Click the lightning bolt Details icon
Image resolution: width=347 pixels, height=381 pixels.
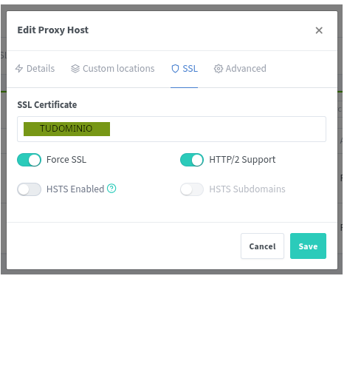[x=19, y=69]
